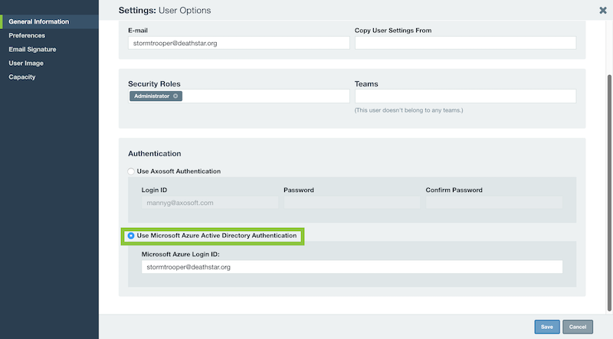Close the User Options settings dialog

(603, 11)
